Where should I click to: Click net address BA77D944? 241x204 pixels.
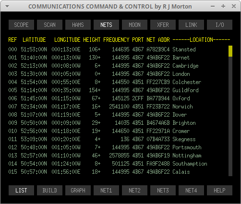(x=158, y=98)
